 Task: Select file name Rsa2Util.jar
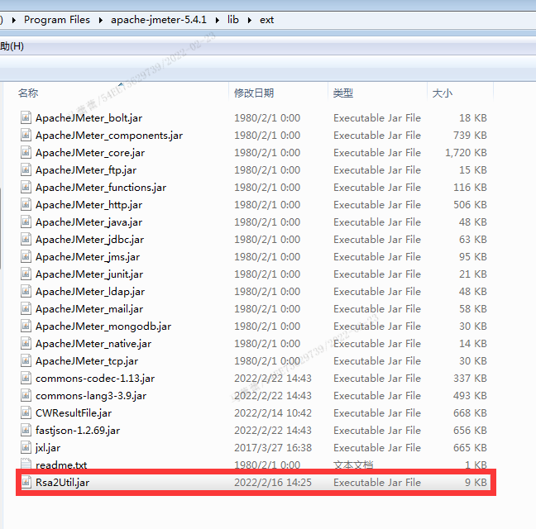[x=62, y=483]
